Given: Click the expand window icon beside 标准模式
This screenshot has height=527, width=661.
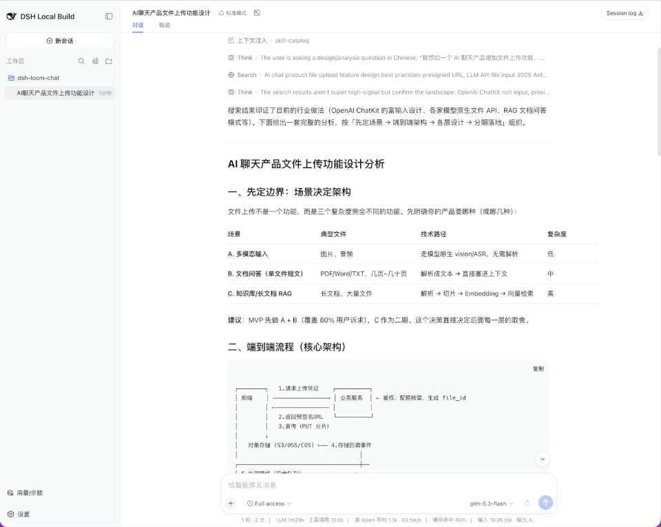Looking at the screenshot, I should pos(257,13).
